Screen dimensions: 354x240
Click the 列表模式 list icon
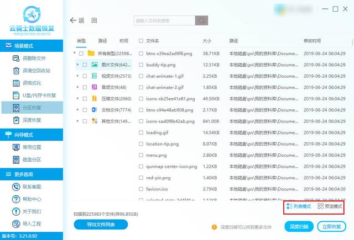[x=289, y=206]
